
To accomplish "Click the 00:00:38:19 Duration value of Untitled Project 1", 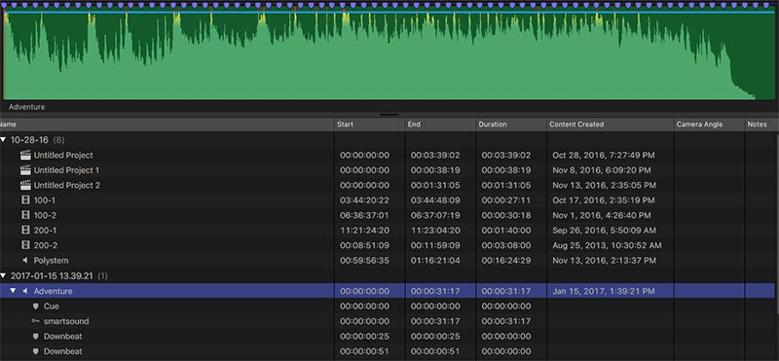I will 506,170.
